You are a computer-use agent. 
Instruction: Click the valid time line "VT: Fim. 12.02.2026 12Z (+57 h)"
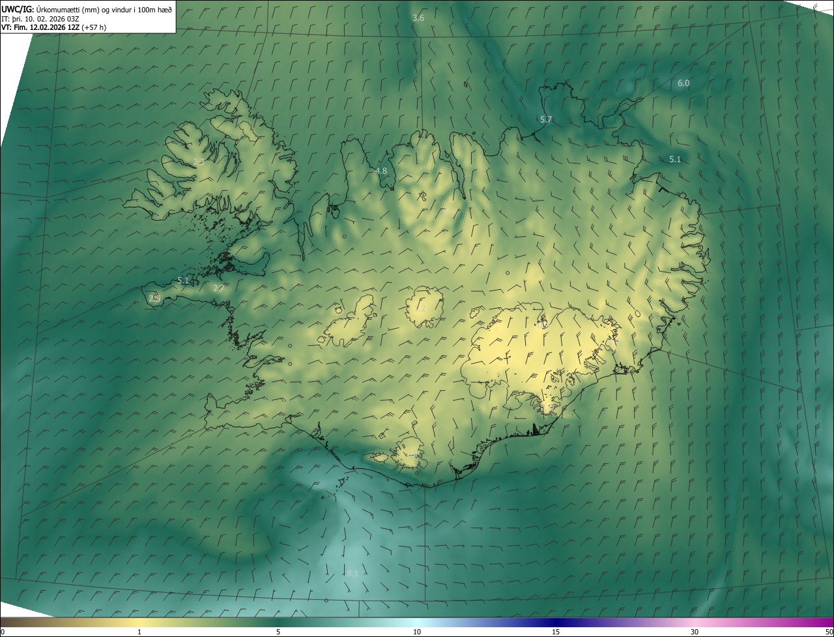(x=54, y=27)
